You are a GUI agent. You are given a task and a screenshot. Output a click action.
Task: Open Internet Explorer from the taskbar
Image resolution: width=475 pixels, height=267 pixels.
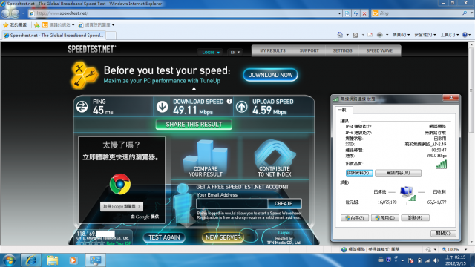pyautogui.click(x=30, y=260)
